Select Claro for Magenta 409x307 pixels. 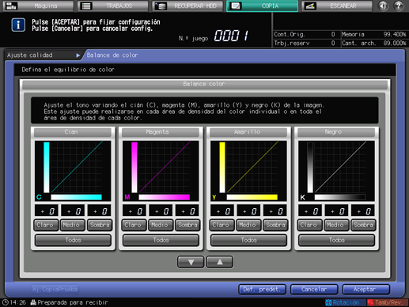pyautogui.click(x=134, y=225)
